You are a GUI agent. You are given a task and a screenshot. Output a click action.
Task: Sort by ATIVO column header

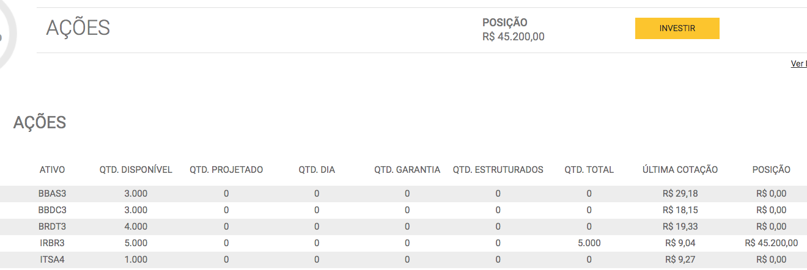click(x=52, y=170)
